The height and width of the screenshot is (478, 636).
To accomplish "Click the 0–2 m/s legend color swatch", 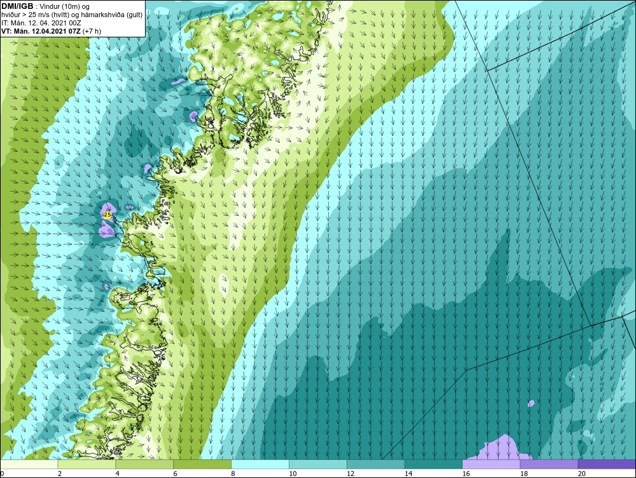I will [x=29, y=464].
